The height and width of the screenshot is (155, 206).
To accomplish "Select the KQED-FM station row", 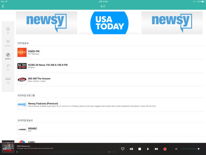I will [x=110, y=52].
